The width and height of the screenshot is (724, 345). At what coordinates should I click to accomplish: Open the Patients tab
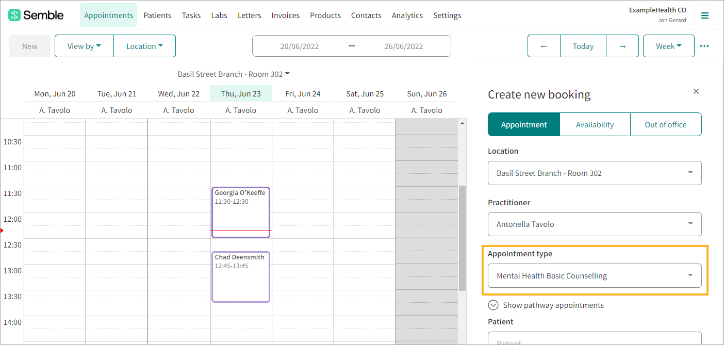(x=157, y=15)
